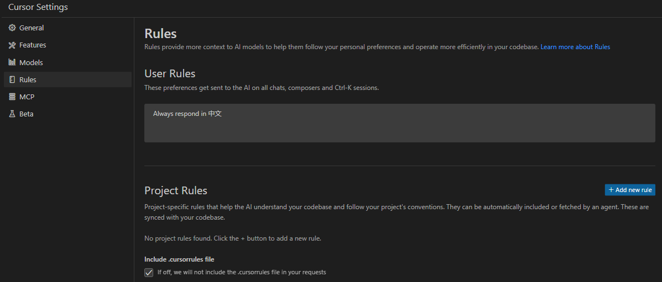Switch to the Features section

coord(67,45)
